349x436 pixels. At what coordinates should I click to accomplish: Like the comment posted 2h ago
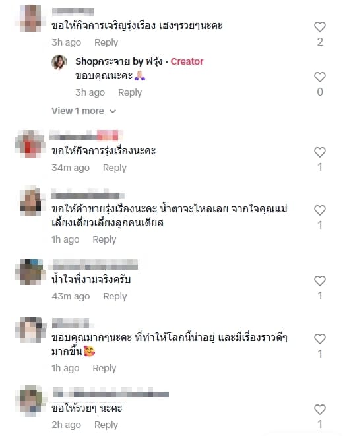tap(320, 410)
